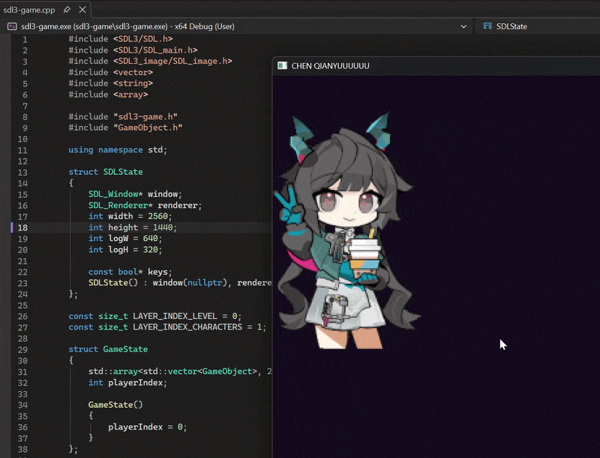Open the SDLState type navigation dropdown
Screen dimensions: 600x458
pyautogui.click(x=539, y=26)
